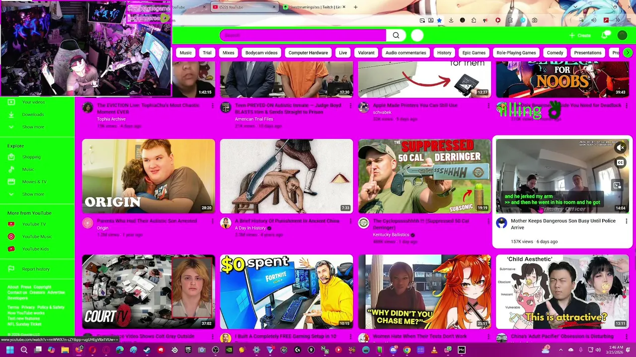Screen dimensions: 636x357
Task: Open Windows taskbar search
Action: click(23, 351)
